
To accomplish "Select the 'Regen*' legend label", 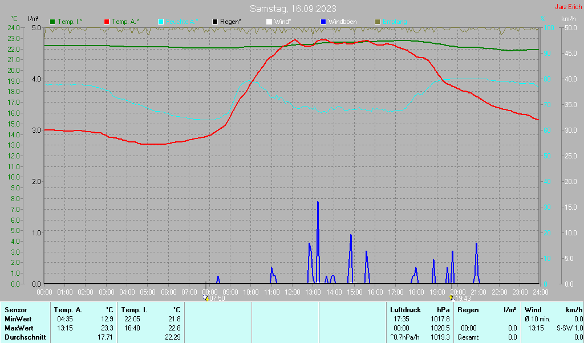I will pyautogui.click(x=230, y=22).
